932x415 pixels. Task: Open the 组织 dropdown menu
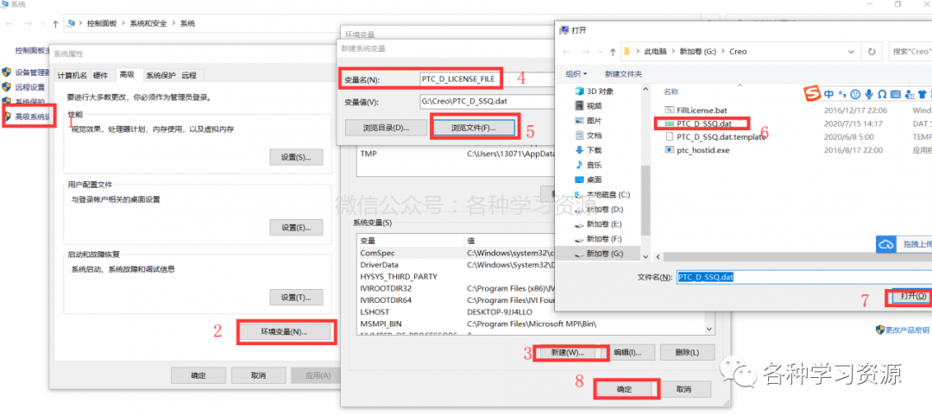pyautogui.click(x=576, y=73)
